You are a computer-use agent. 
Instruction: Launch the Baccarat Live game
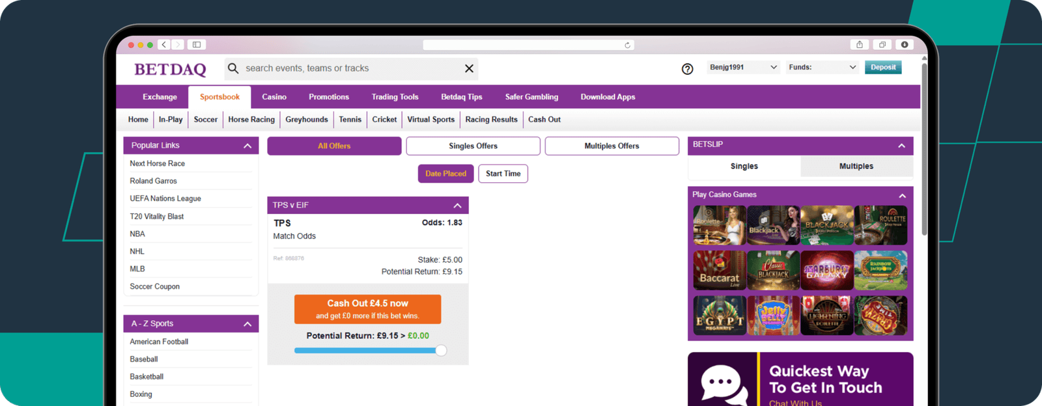(720, 270)
